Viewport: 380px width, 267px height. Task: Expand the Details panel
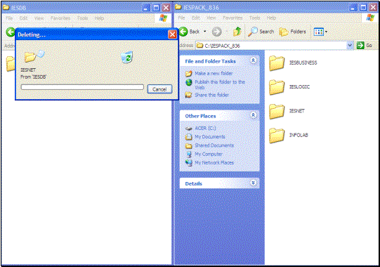254,183
